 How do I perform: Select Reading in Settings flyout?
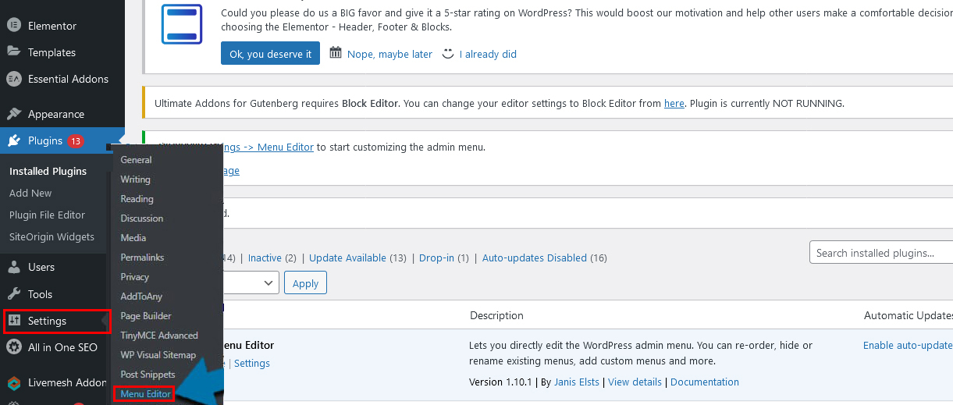pos(137,198)
